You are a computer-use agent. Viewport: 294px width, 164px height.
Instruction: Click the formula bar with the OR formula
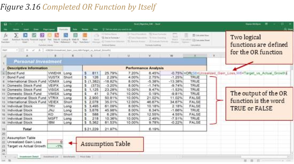pyautogui.click(x=134, y=50)
